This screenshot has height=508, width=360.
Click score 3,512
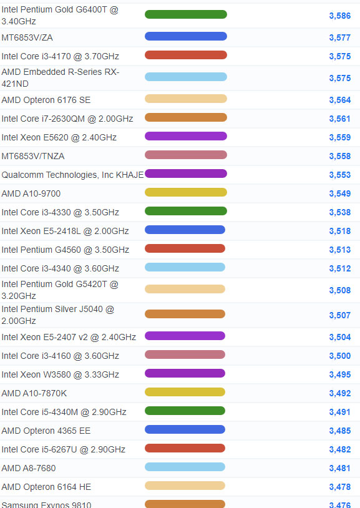(340, 269)
